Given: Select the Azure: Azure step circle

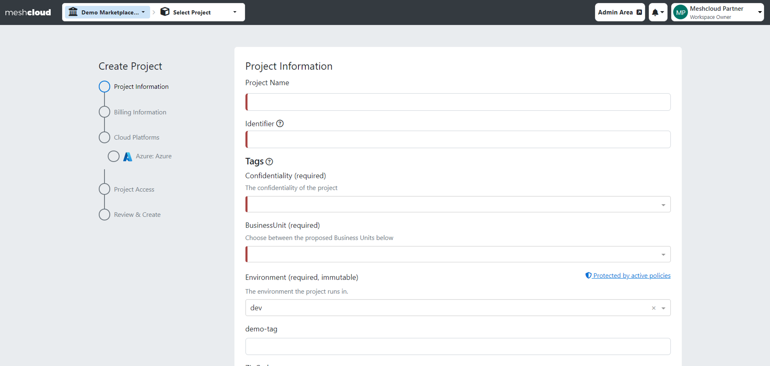Looking at the screenshot, I should (114, 156).
